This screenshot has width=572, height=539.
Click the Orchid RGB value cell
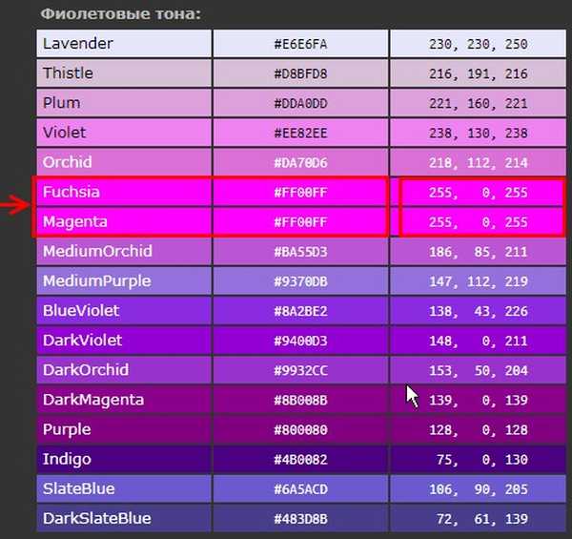477,163
